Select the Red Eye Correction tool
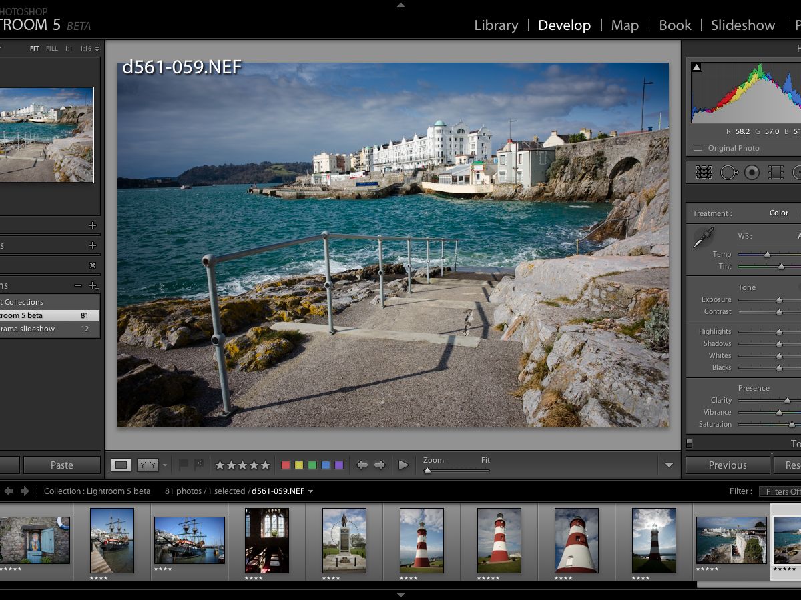The width and height of the screenshot is (801, 600). (x=752, y=173)
